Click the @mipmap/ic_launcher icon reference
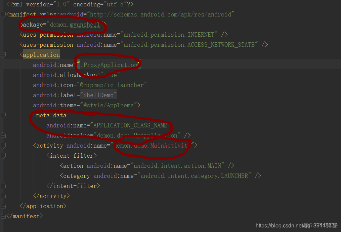This screenshot has height=232, width=341. 112,85
